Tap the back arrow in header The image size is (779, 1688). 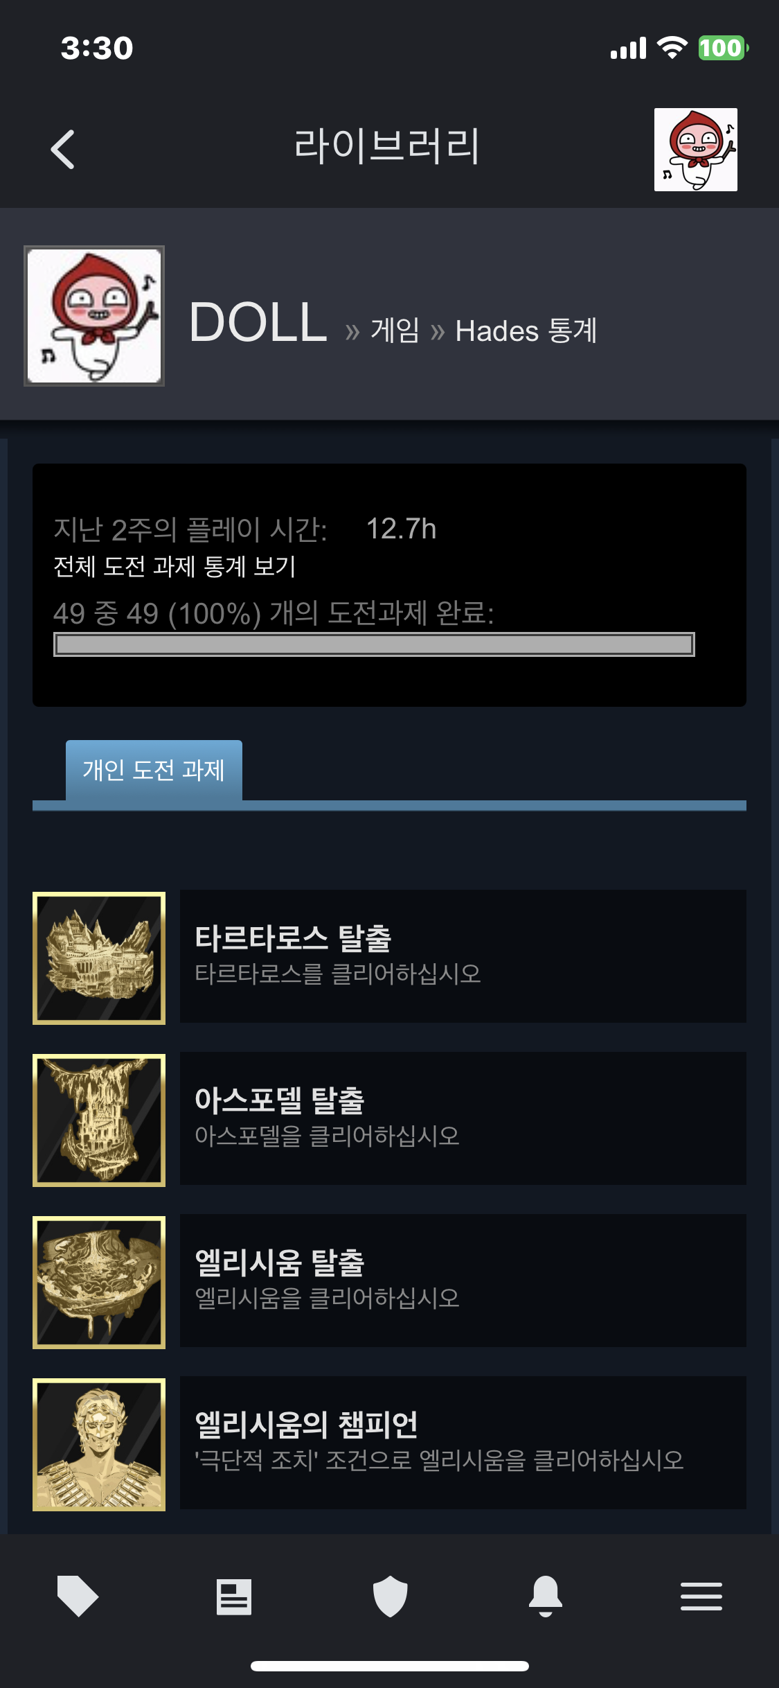[63, 149]
